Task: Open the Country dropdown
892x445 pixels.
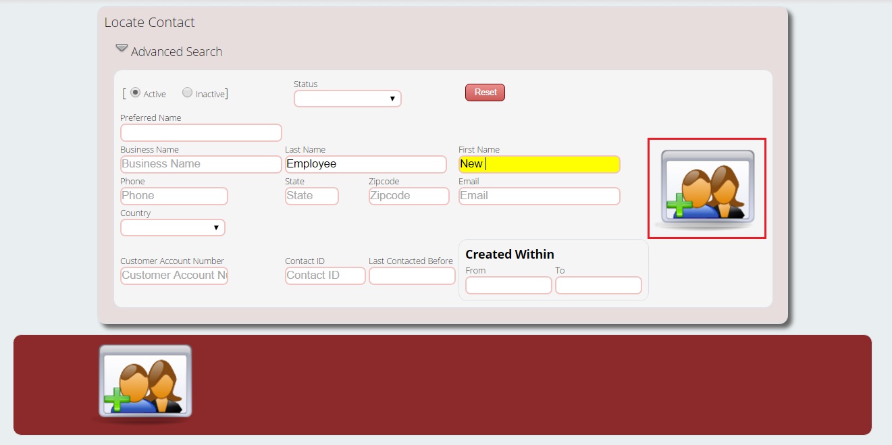Action: coord(173,228)
